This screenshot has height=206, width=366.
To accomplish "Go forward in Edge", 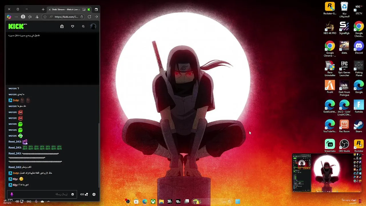I will point(96,17).
